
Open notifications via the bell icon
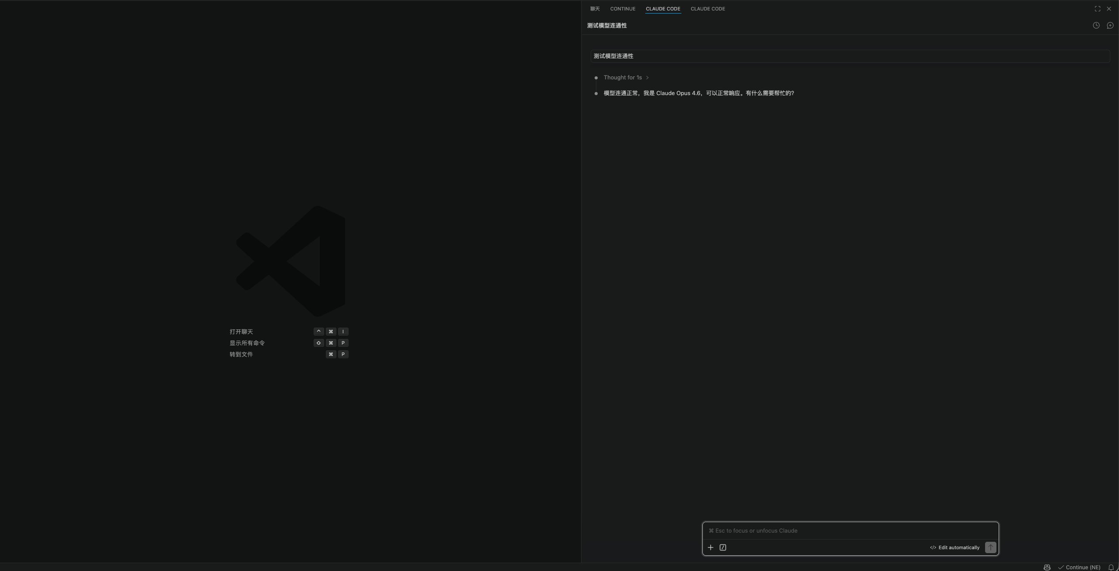pos(1111,568)
